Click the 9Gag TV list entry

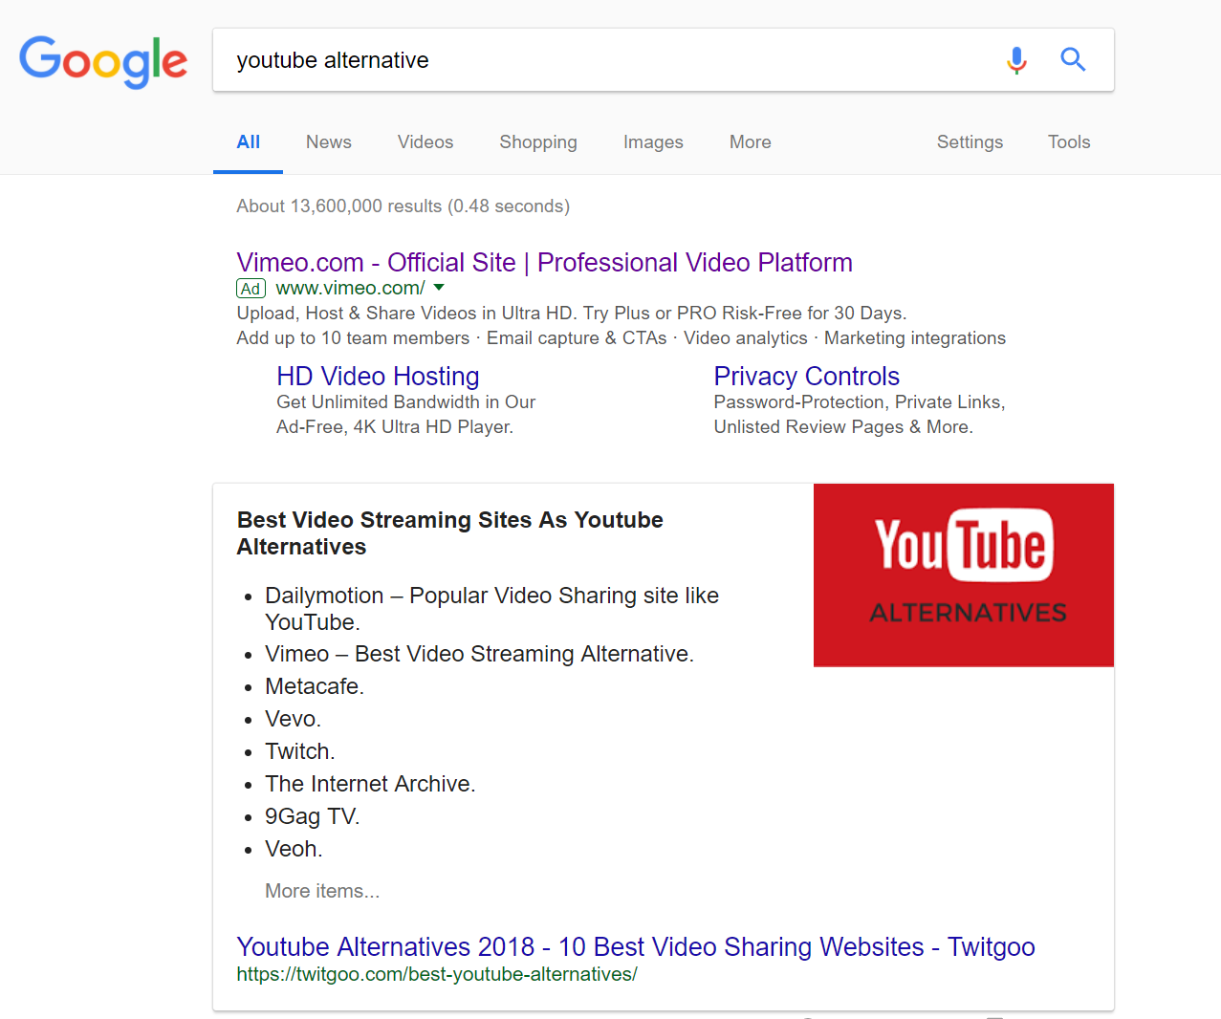pos(313,816)
